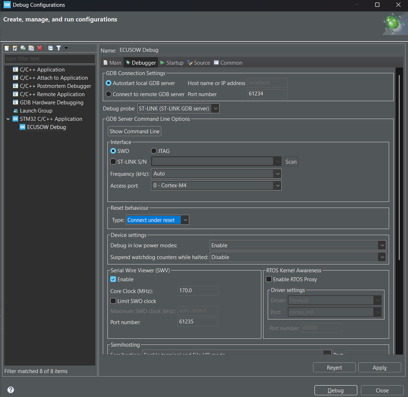This screenshot has width=408, height=397.
Task: Tick Enable RTOS Proxy checkbox
Action: (269, 279)
